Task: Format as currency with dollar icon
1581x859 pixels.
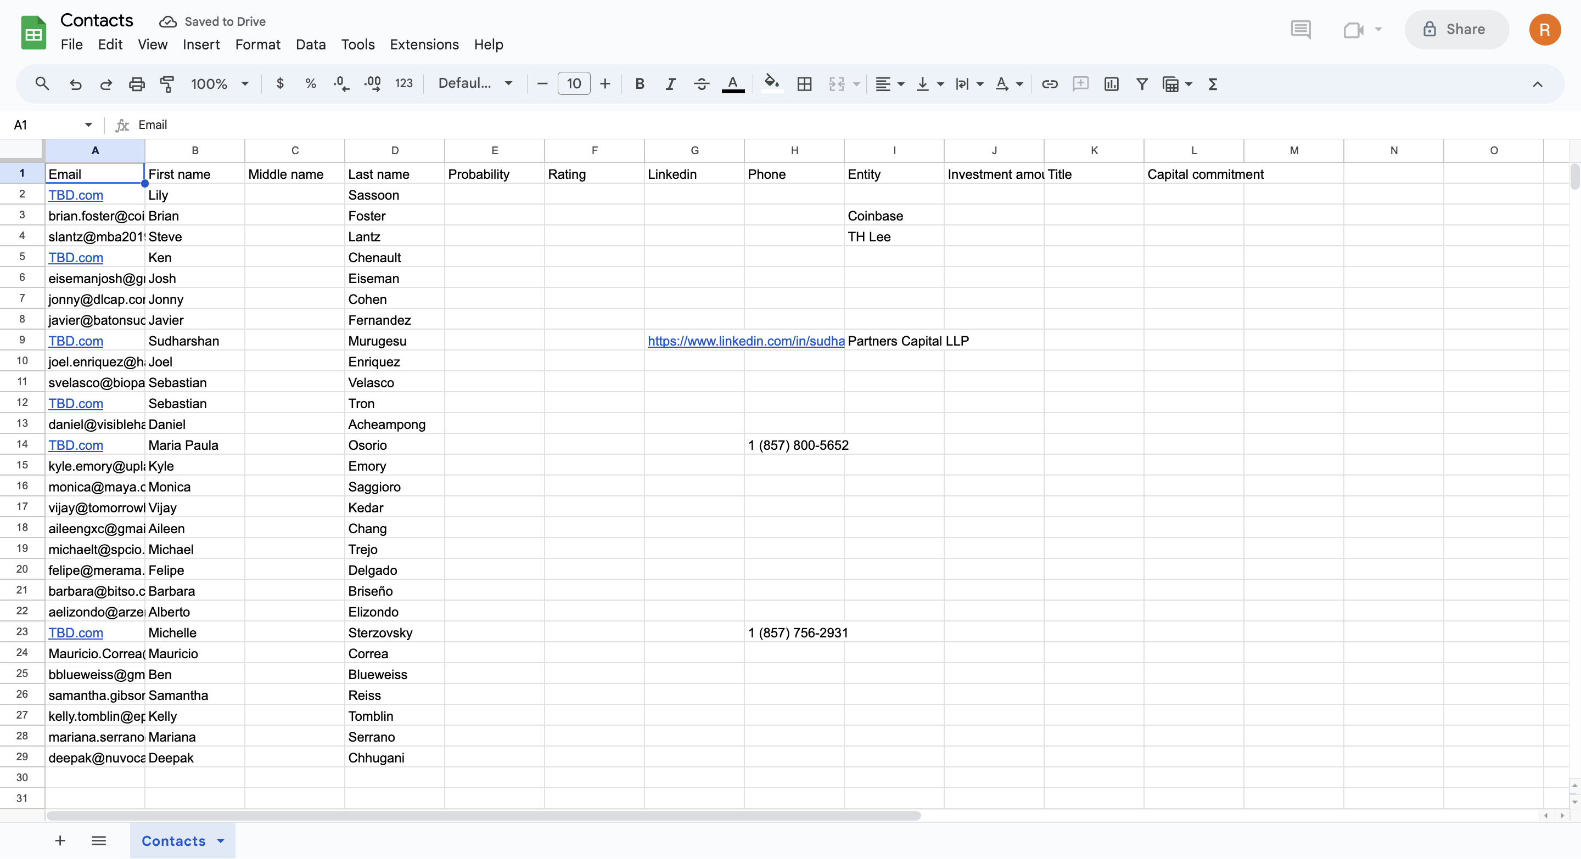Action: click(x=280, y=83)
